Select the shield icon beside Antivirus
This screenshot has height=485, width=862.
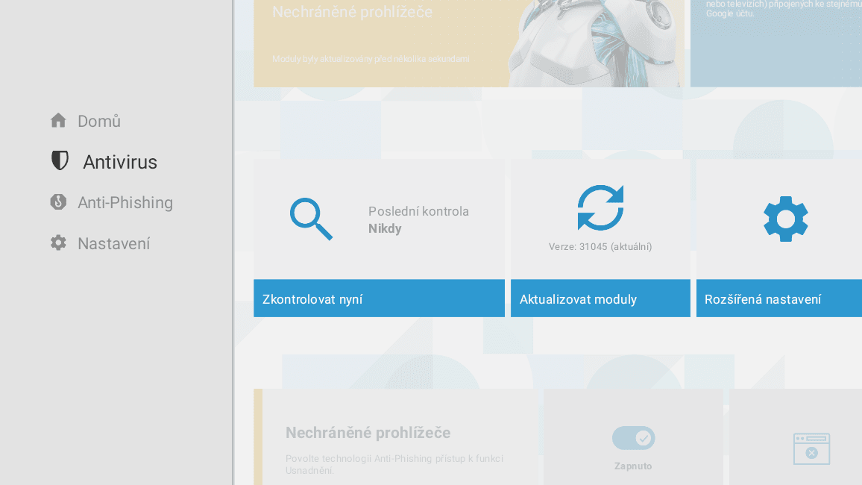click(59, 160)
